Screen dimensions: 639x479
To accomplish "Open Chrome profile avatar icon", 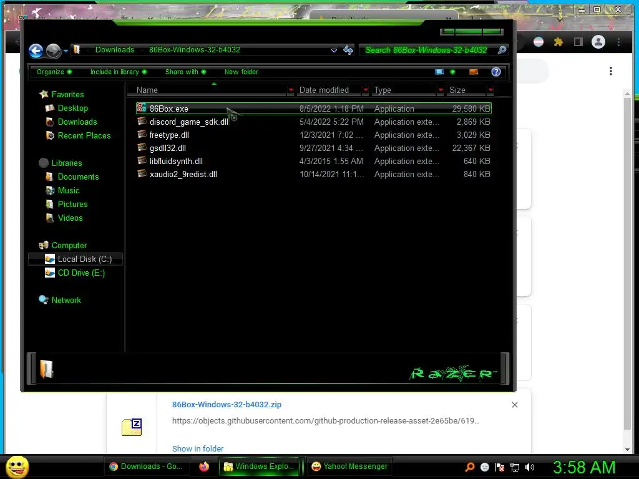I will click(598, 42).
